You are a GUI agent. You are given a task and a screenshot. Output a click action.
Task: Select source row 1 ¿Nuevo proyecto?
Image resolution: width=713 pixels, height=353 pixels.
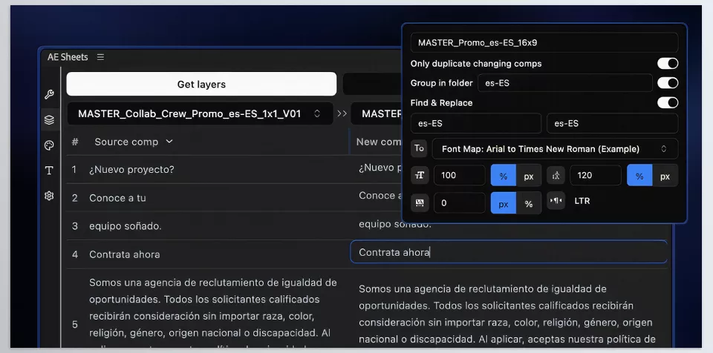point(132,170)
